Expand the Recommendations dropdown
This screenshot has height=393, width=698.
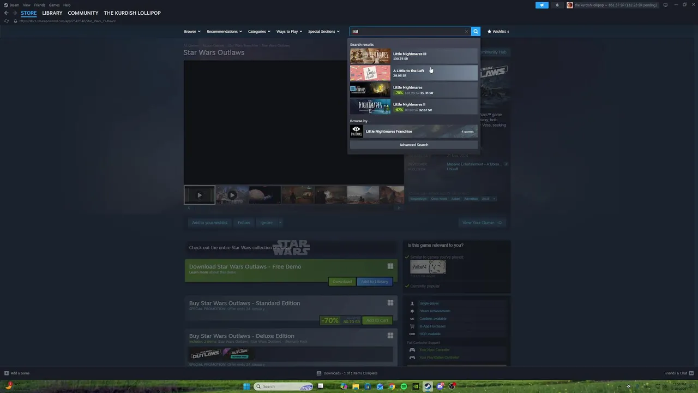pos(224,31)
